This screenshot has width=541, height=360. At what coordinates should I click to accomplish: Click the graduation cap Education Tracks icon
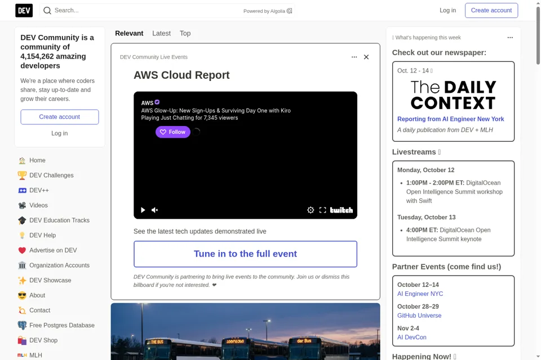[22, 220]
